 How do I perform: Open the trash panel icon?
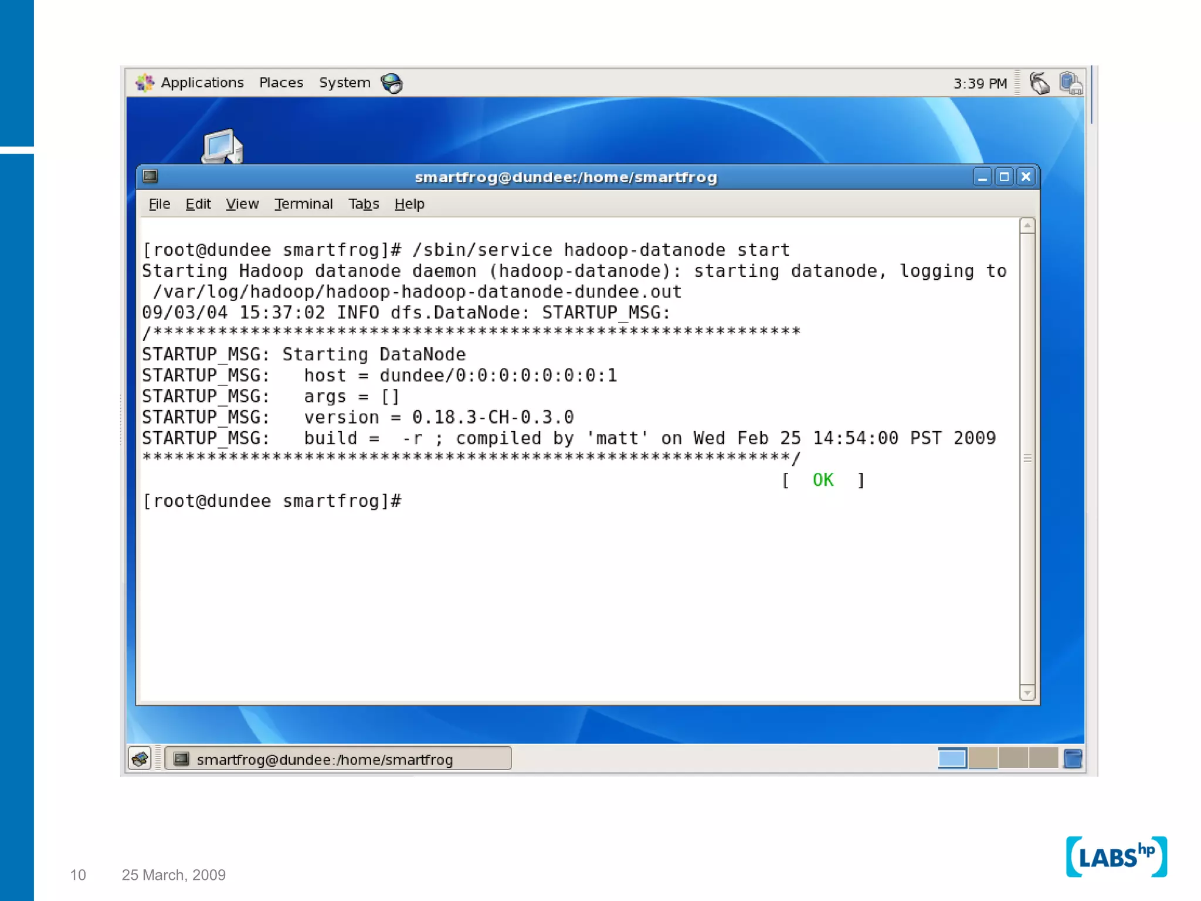pyautogui.click(x=1073, y=758)
